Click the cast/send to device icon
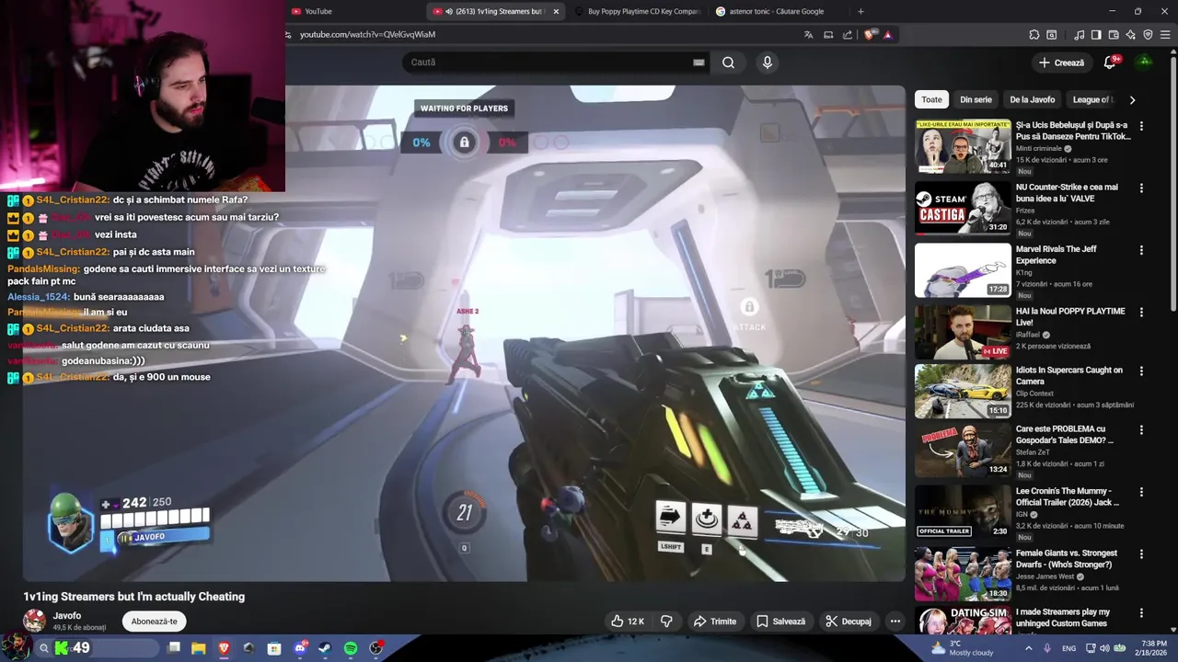The height and width of the screenshot is (662, 1178). pos(828,35)
